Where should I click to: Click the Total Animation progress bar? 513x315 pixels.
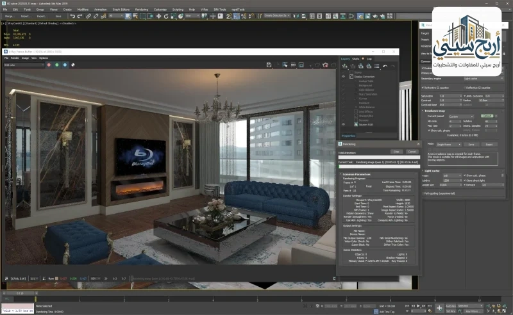point(379,157)
